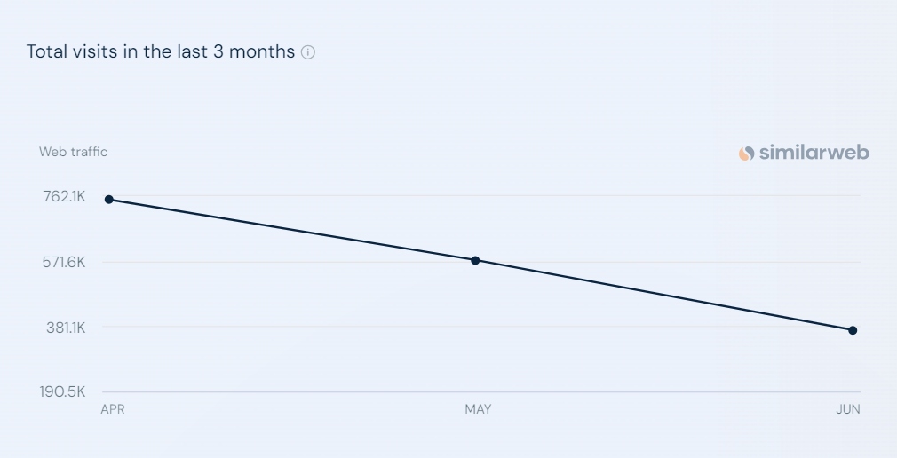Click line segment between MAY and JUN

click(x=663, y=296)
